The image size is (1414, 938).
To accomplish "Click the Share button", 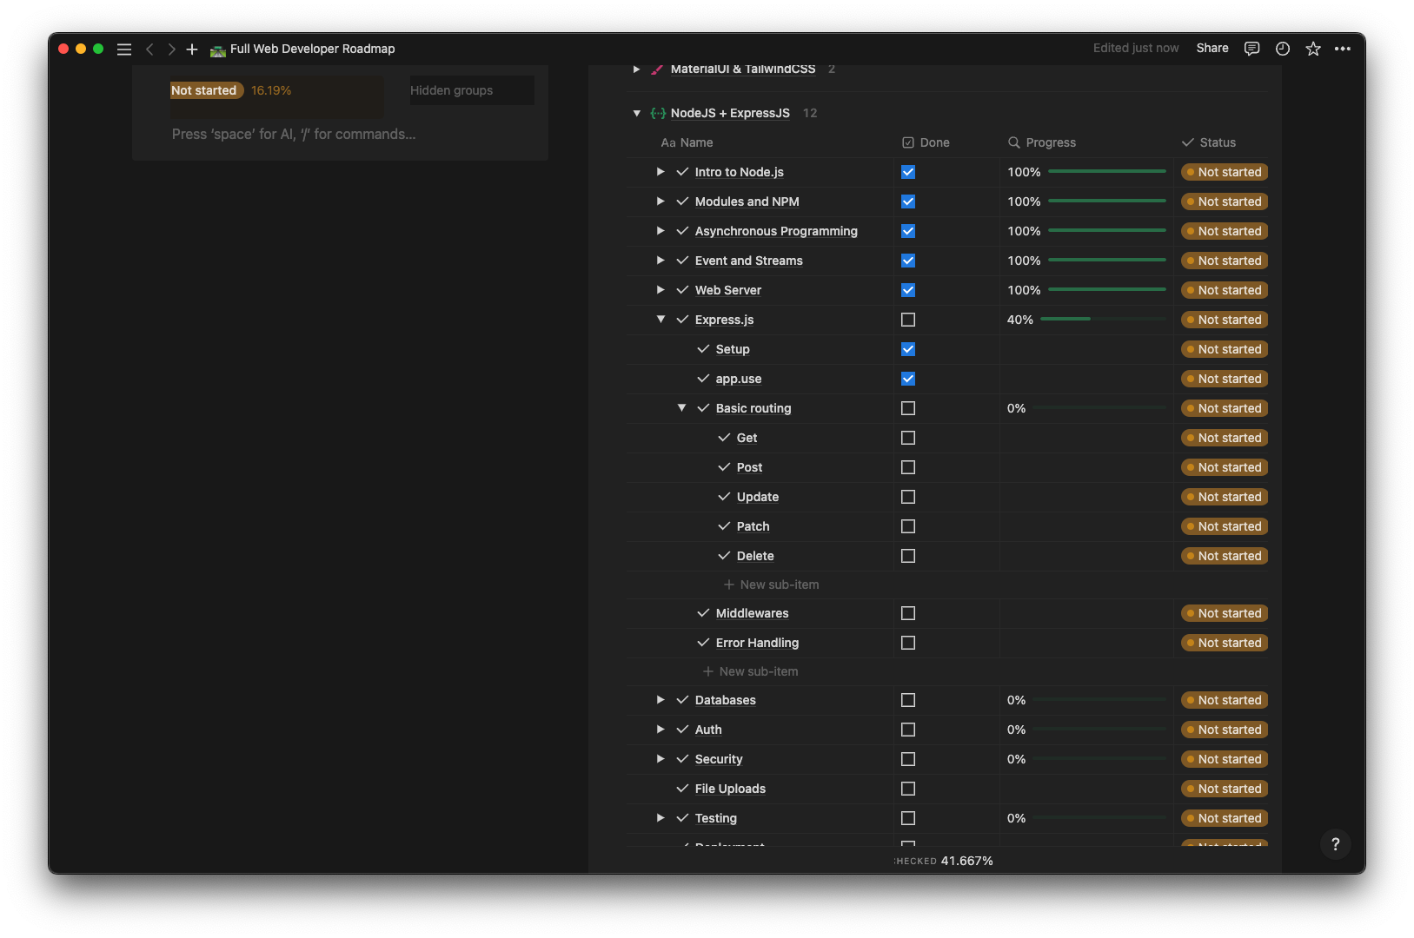I will (1212, 49).
